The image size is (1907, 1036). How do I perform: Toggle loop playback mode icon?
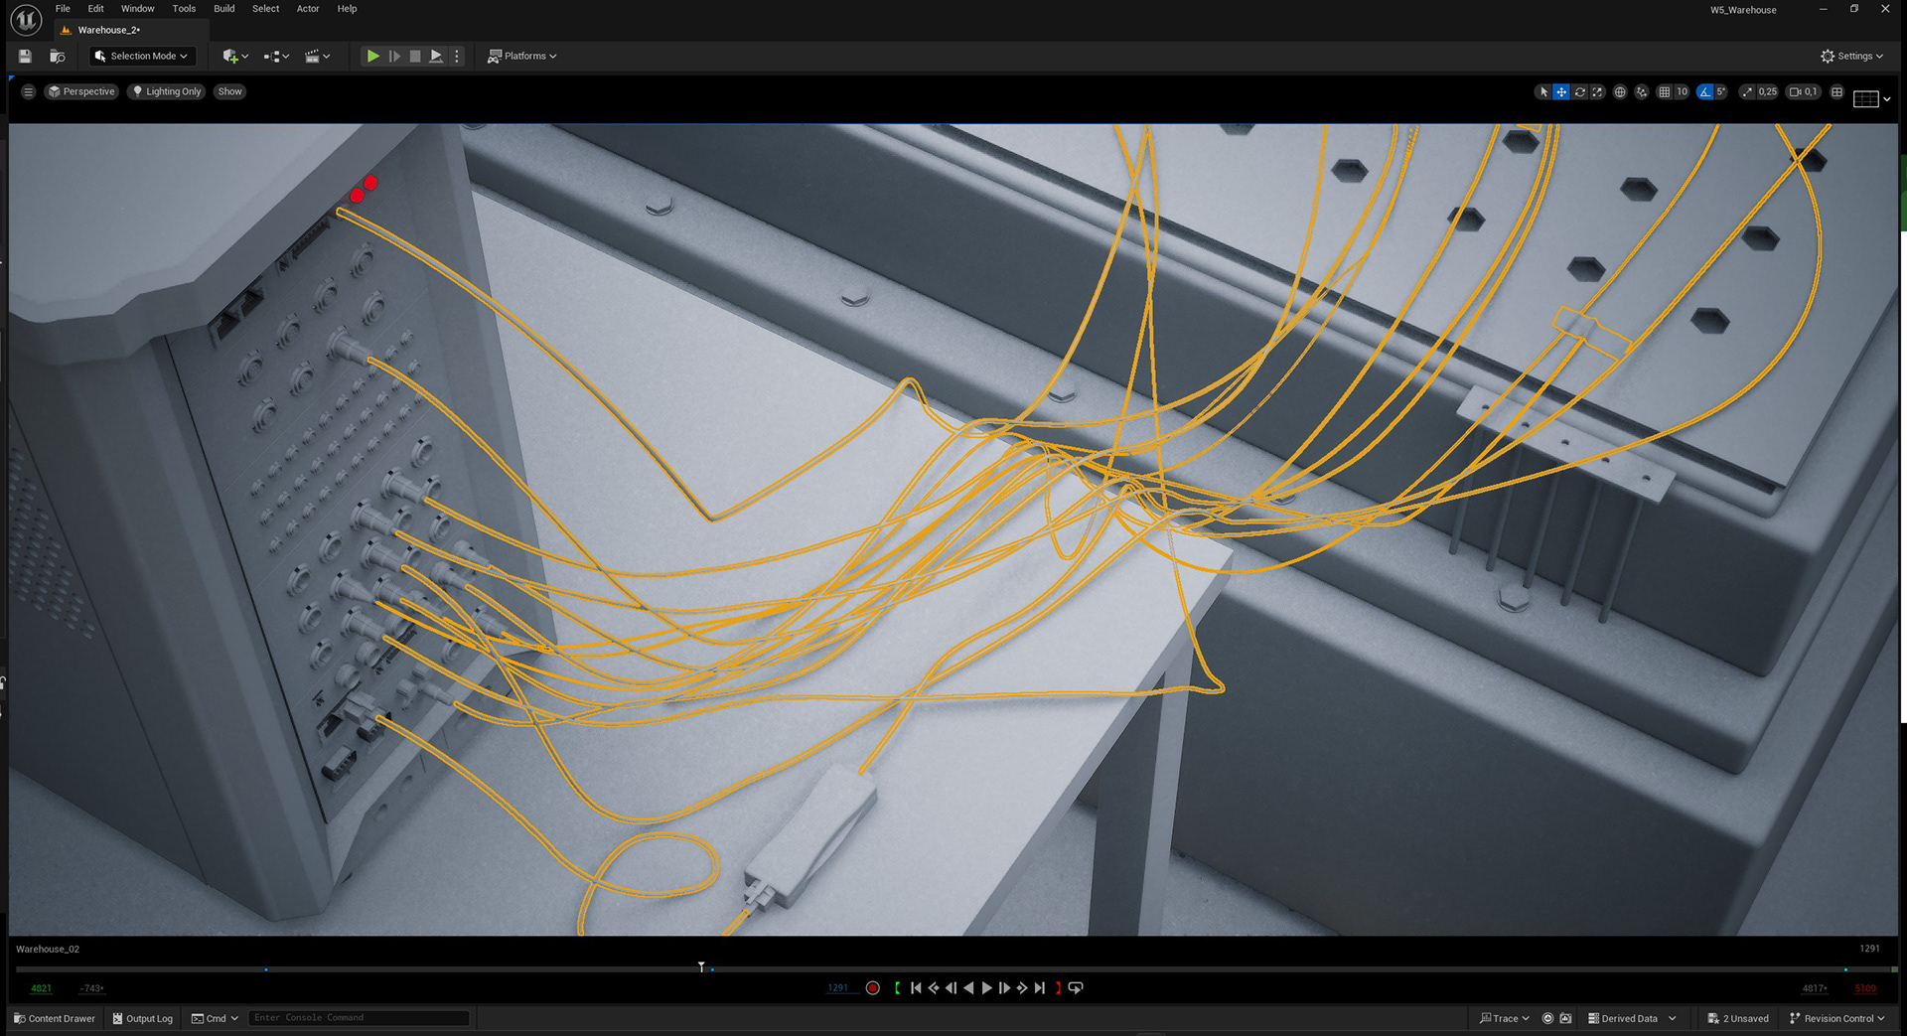[1076, 988]
